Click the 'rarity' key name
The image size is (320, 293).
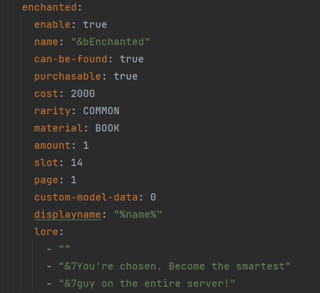pos(52,111)
